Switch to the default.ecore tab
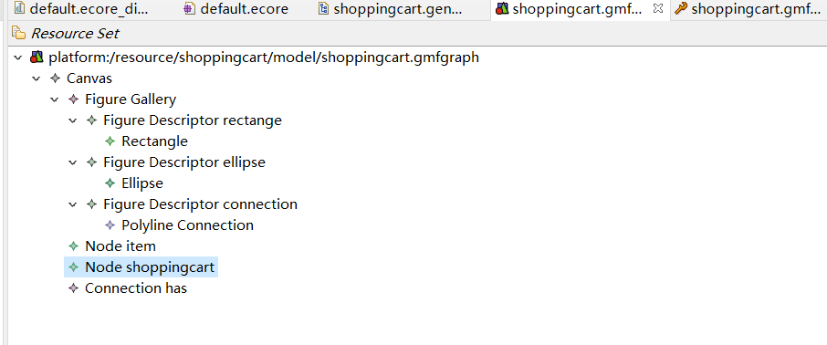 point(236,9)
